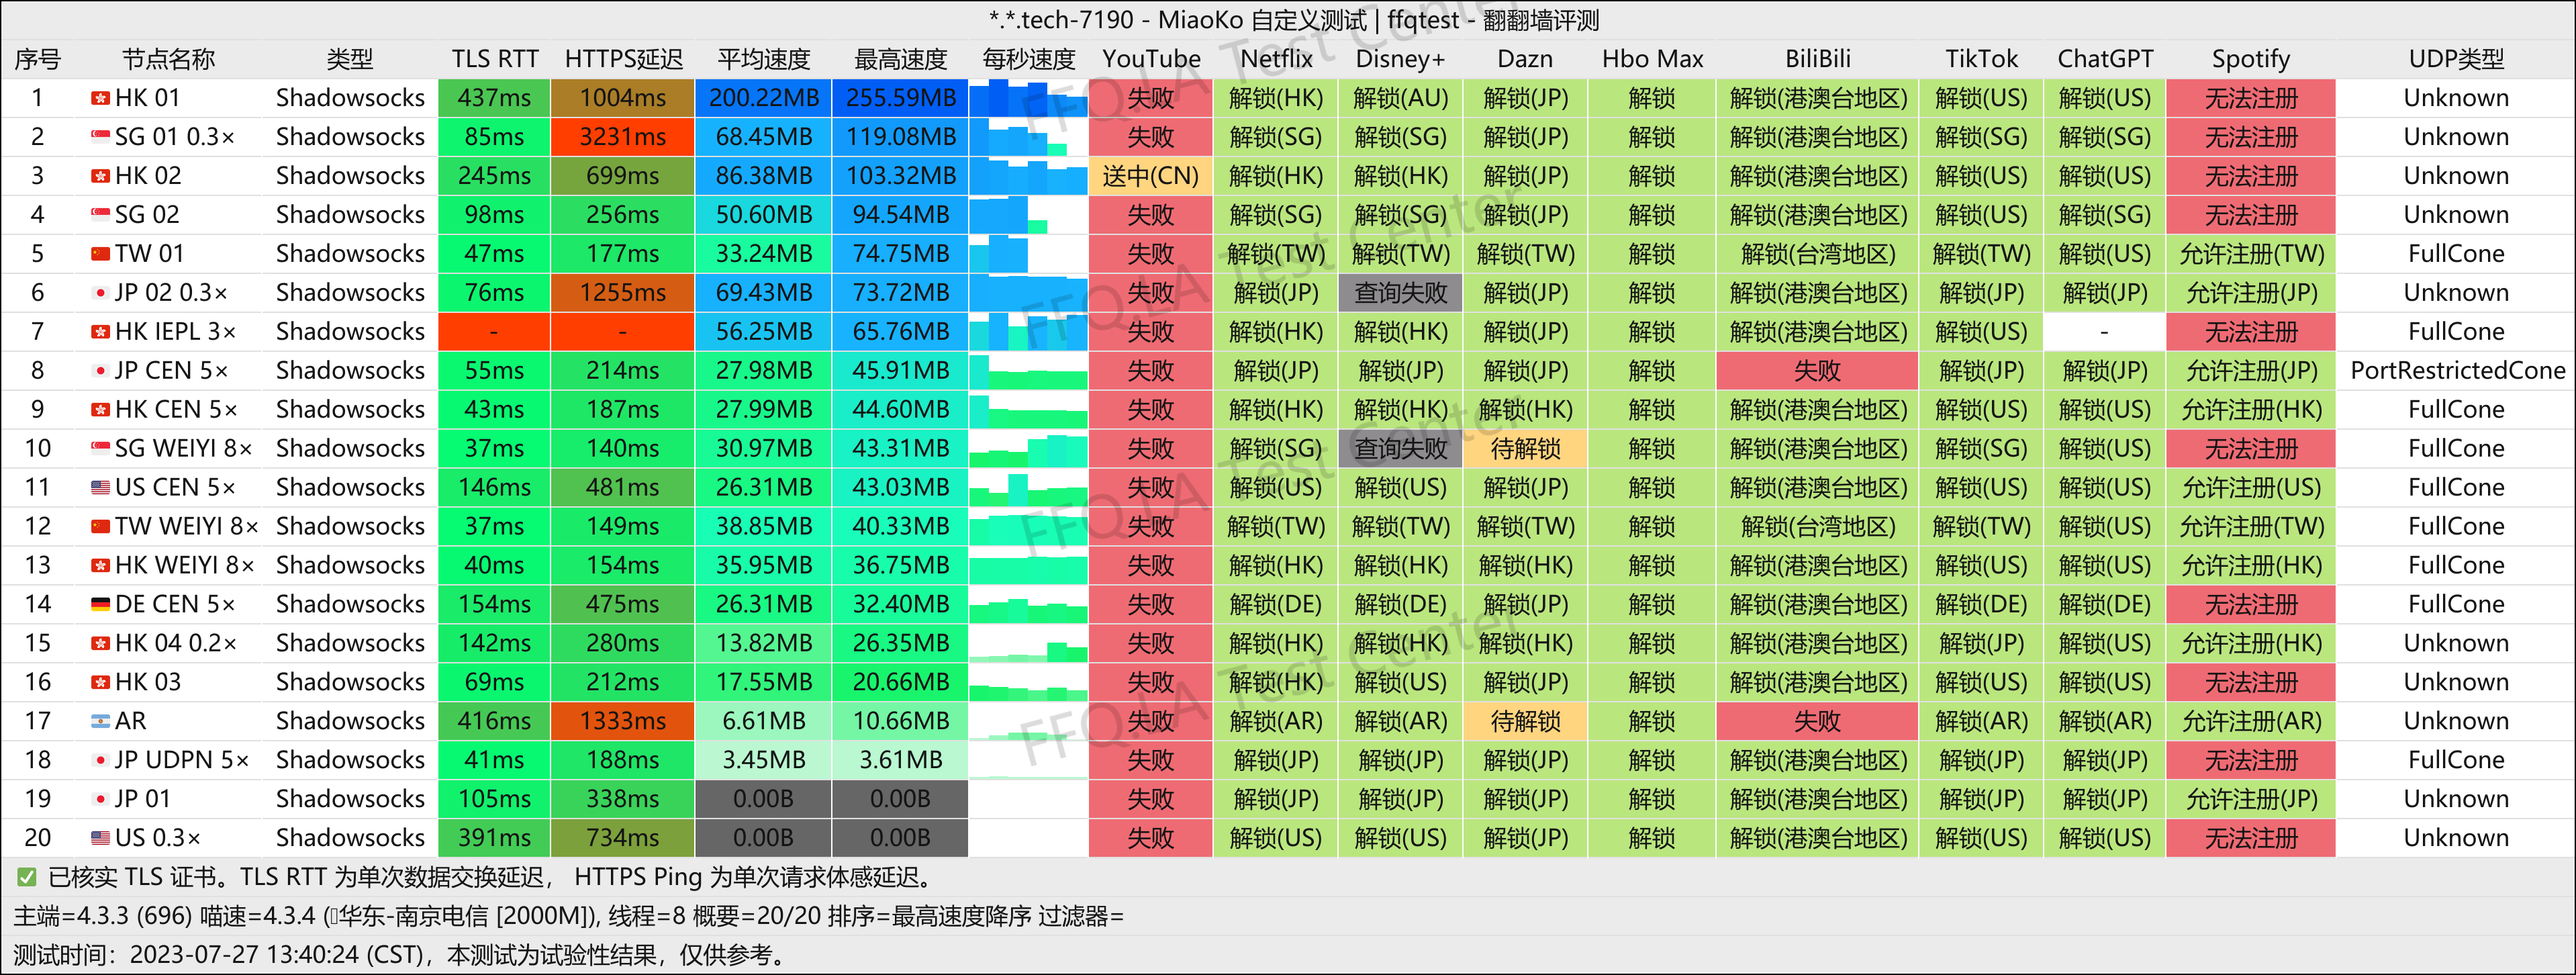Click the flag icon beside HK CEN 5×
The image size is (2576, 975).
[100, 410]
